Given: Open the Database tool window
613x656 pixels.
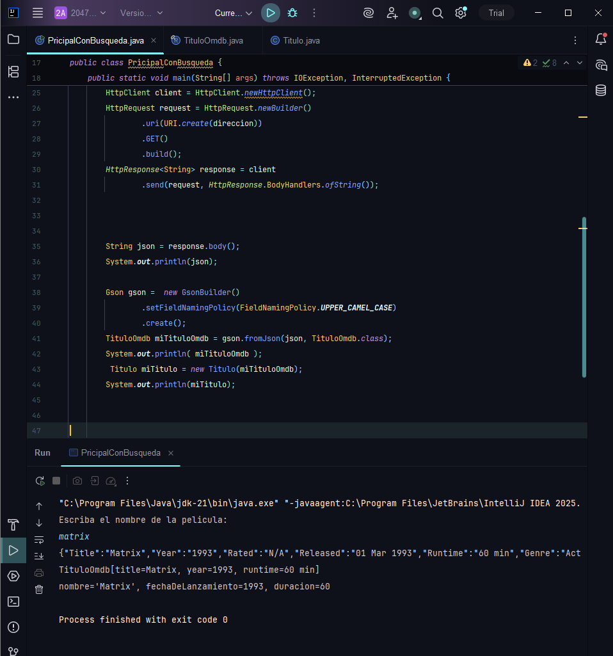Looking at the screenshot, I should coord(601,90).
